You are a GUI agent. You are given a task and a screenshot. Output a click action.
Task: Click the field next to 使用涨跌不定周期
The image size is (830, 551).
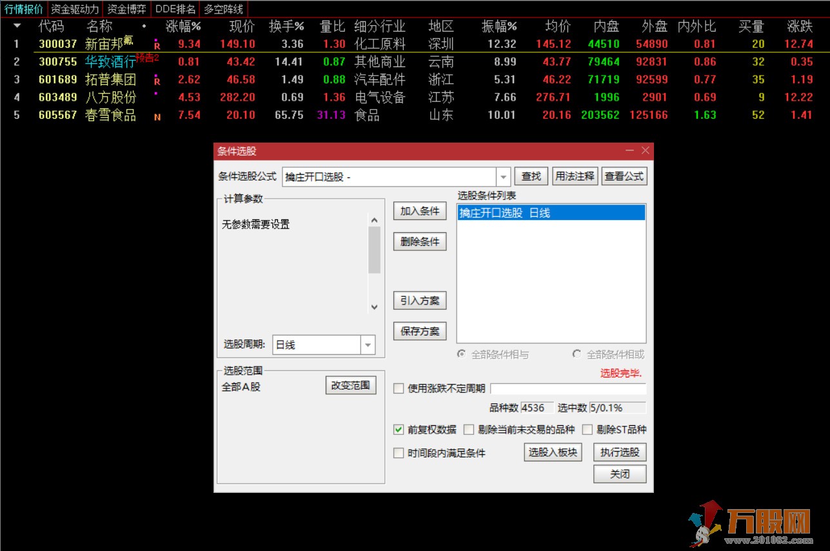click(x=568, y=388)
